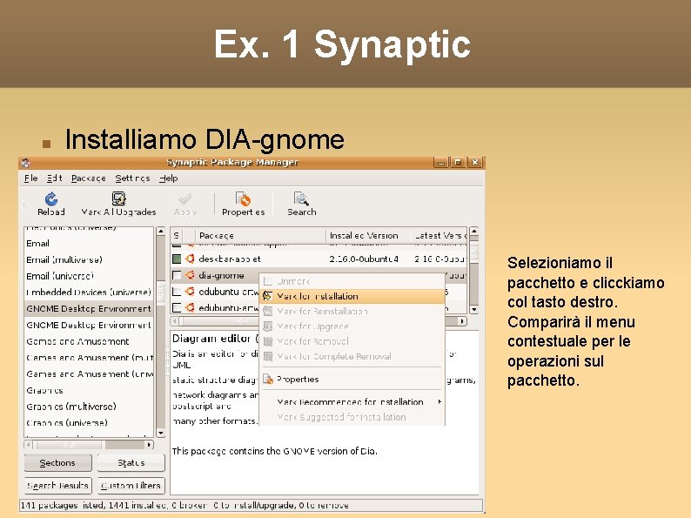Click the Mark for Upgrade menu icon
The image size is (691, 518).
(x=267, y=326)
